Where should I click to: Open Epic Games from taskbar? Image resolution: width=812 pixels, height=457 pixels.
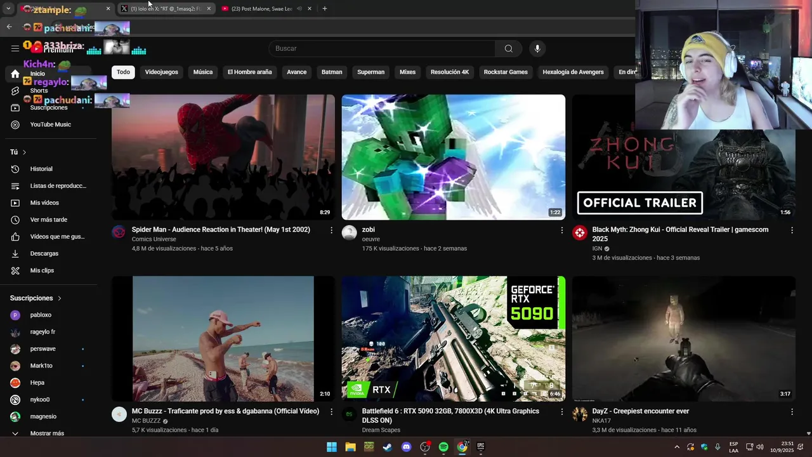click(481, 447)
